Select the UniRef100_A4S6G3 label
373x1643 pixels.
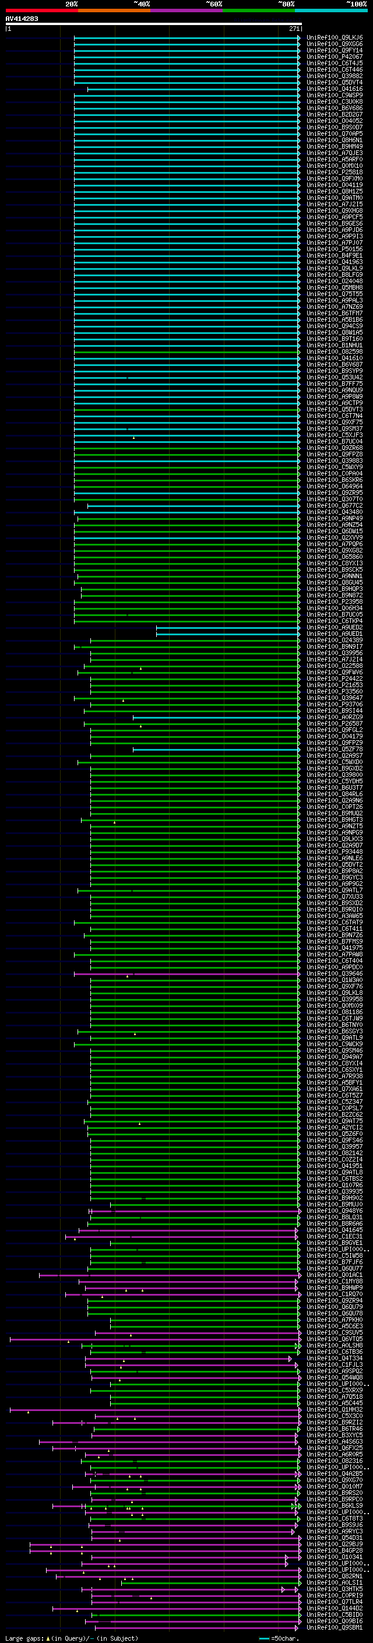pyautogui.click(x=335, y=1441)
